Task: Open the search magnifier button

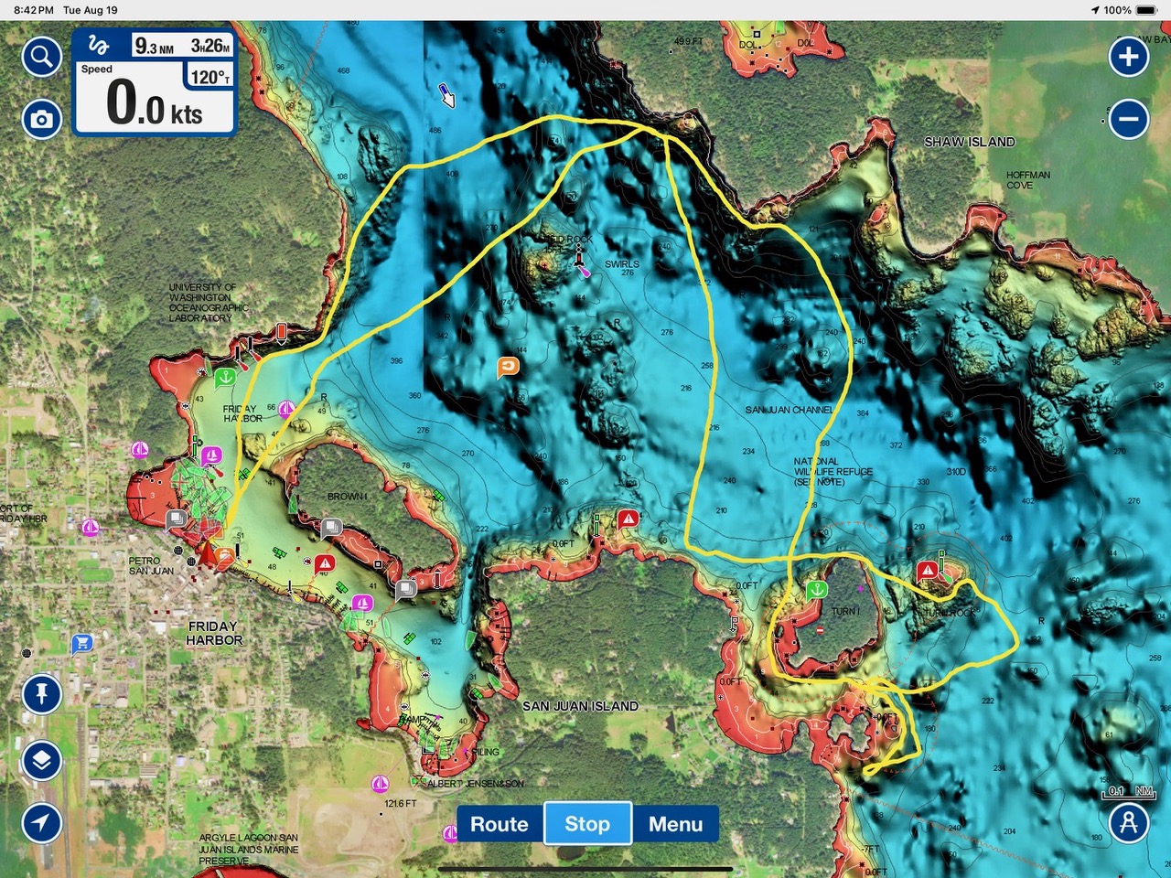Action: tap(41, 58)
